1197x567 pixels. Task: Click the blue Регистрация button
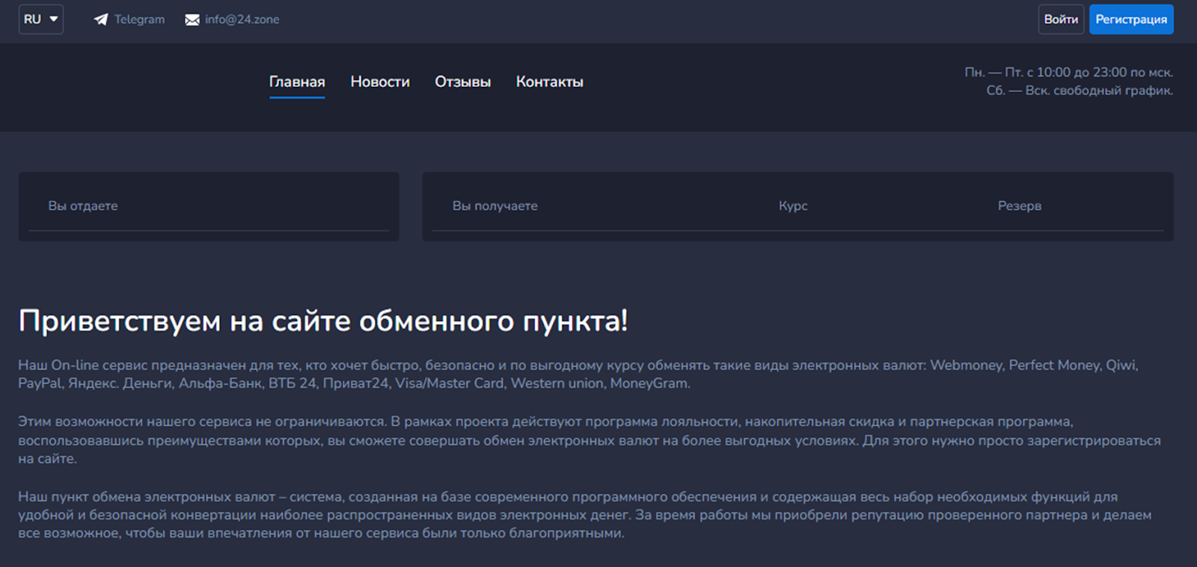tap(1130, 19)
